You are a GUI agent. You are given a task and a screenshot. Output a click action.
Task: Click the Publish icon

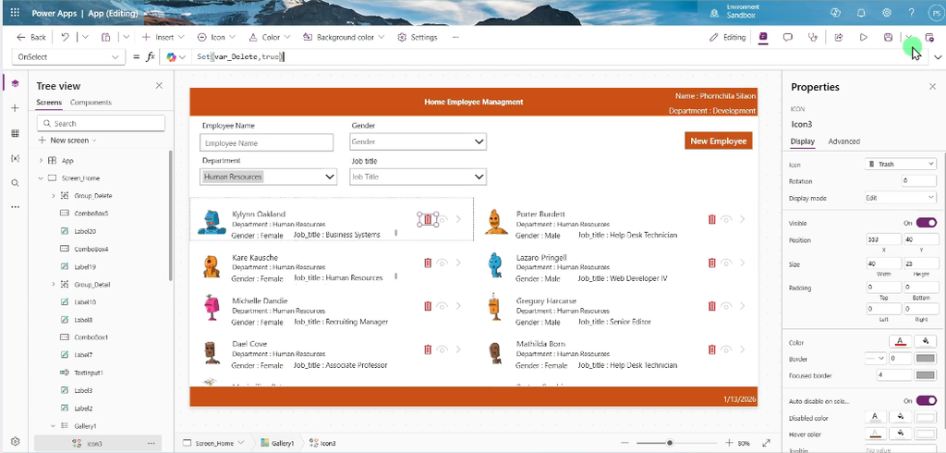click(929, 38)
